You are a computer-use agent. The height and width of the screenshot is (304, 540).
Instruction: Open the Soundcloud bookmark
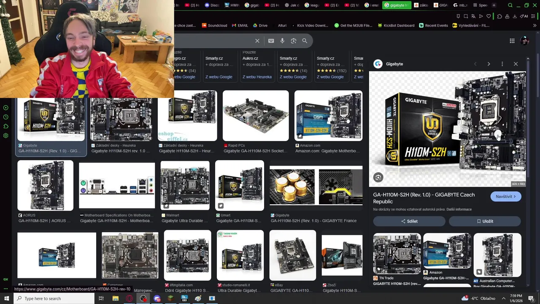click(214, 25)
